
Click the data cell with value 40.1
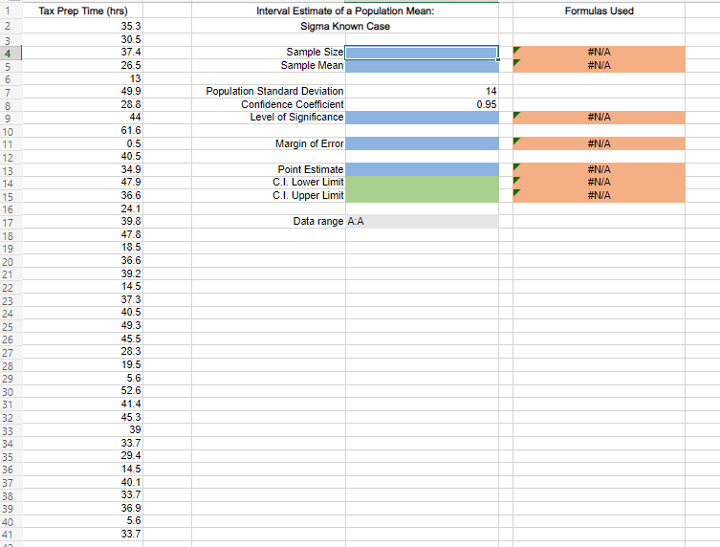[x=82, y=482]
